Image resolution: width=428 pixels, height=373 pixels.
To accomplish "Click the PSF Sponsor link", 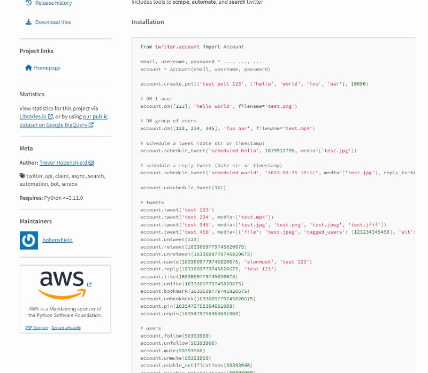I will pyautogui.click(x=37, y=328).
